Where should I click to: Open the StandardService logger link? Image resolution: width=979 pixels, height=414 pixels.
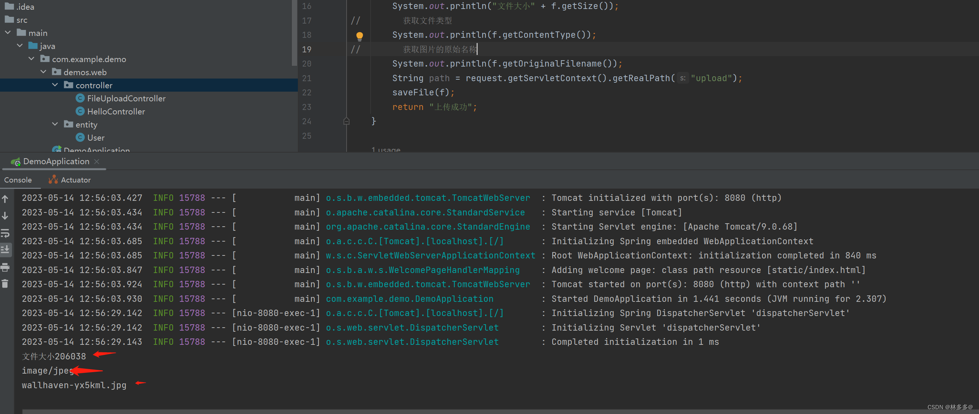(x=425, y=212)
